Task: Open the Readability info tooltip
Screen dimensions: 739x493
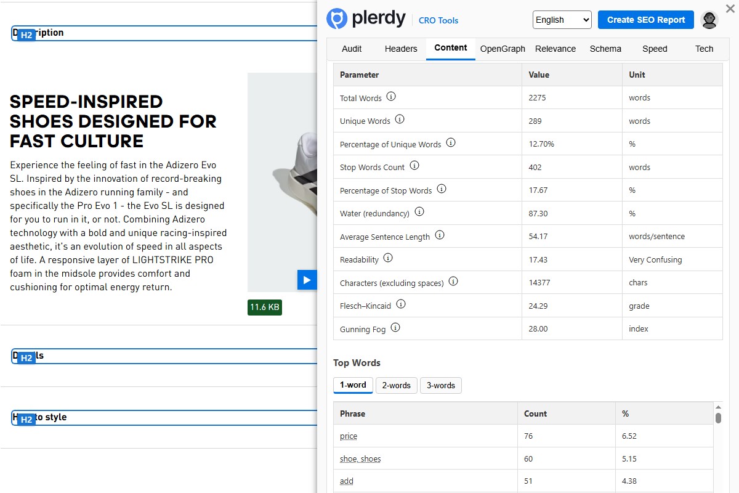Action: point(389,258)
